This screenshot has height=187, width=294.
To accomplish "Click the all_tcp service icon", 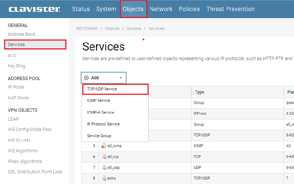I will tap(104, 157).
